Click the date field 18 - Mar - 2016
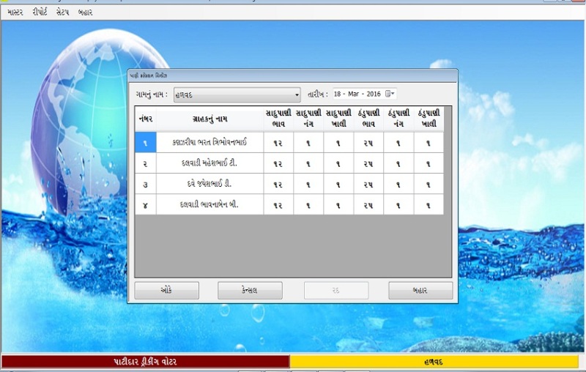 point(364,94)
